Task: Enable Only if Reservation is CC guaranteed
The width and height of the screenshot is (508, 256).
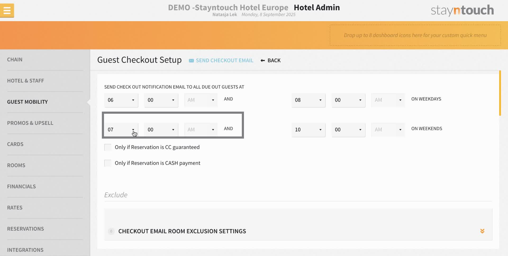Action: tap(108, 147)
